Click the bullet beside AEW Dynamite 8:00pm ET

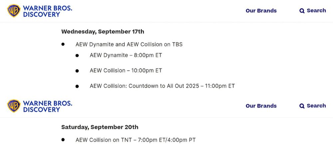tap(77, 56)
